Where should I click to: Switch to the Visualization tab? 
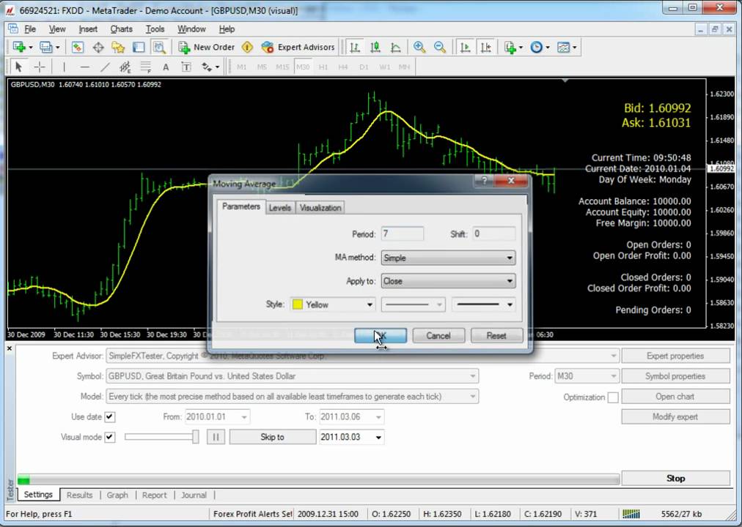click(320, 208)
